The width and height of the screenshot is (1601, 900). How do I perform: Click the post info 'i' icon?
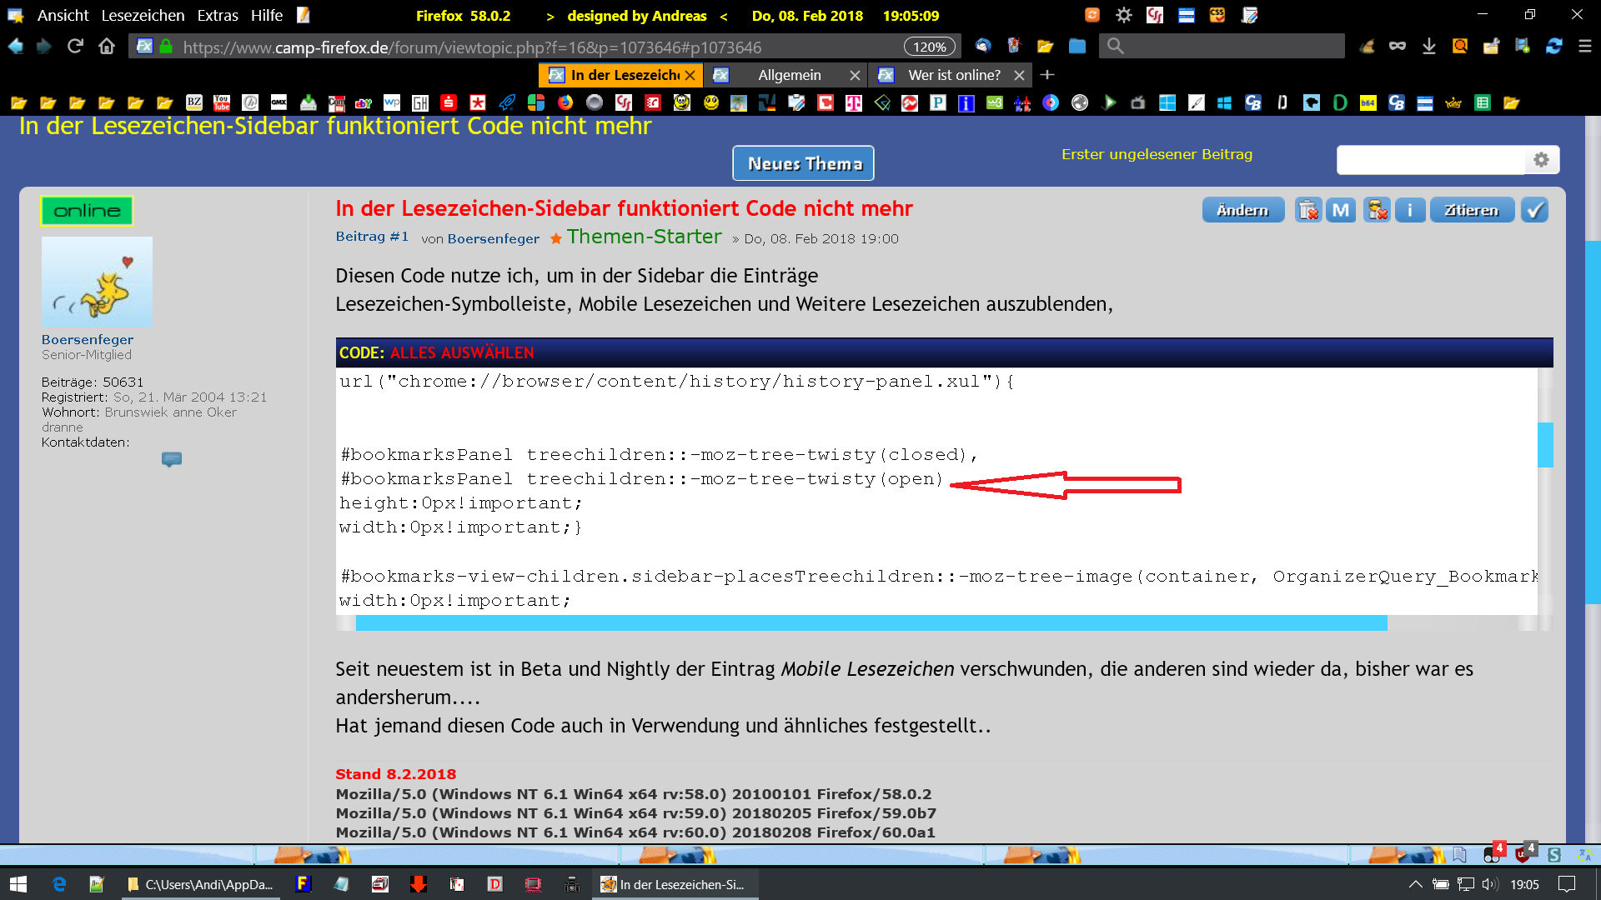click(1410, 210)
